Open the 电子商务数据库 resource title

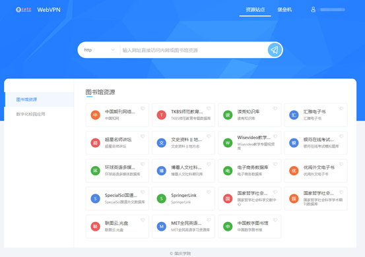(253, 167)
